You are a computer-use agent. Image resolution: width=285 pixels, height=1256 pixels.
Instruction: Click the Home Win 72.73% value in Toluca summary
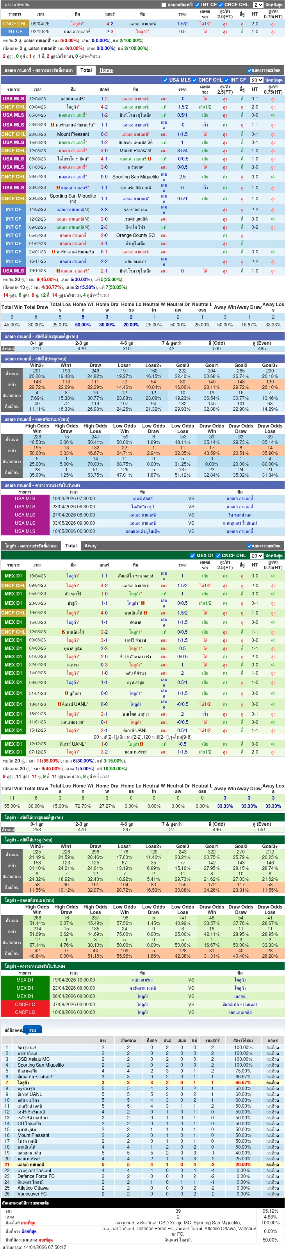[x=83, y=806]
